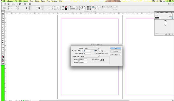Select the Pencil tool
The width and height of the screenshot is (174, 101).
tap(3, 32)
